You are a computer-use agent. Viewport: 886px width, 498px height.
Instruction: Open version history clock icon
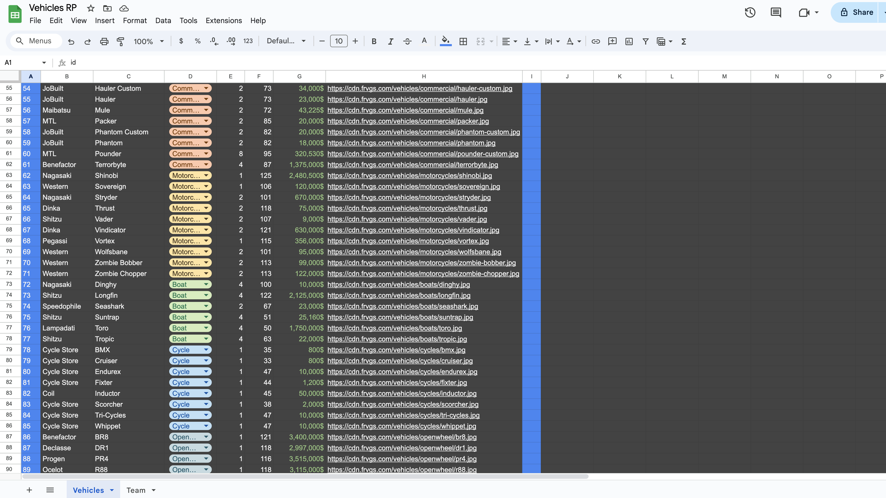[x=750, y=13]
